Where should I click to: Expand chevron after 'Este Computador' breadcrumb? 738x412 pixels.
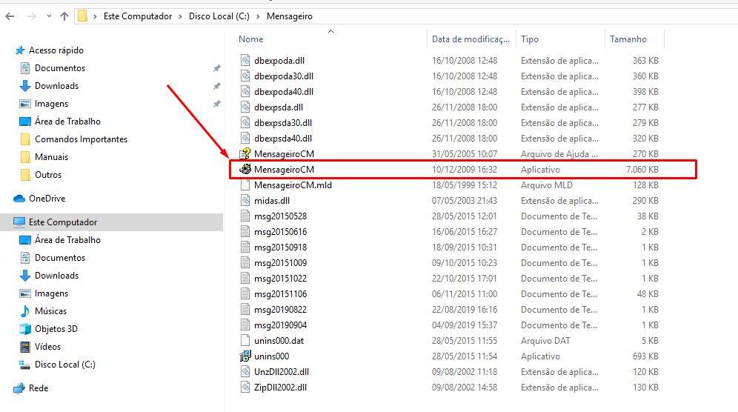181,16
